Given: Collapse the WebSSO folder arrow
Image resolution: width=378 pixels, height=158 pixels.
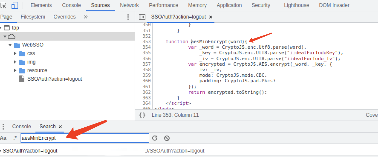Looking at the screenshot, I should coord(10,45).
